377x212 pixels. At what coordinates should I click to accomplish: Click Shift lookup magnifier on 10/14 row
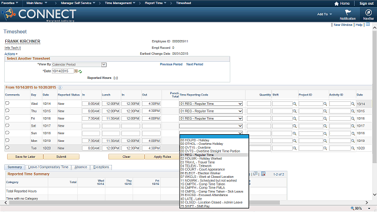(x=295, y=104)
